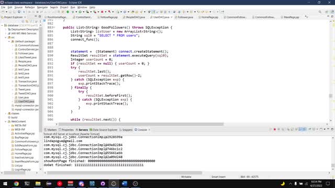Click the "Writable" status bar entry

tap(186, 177)
